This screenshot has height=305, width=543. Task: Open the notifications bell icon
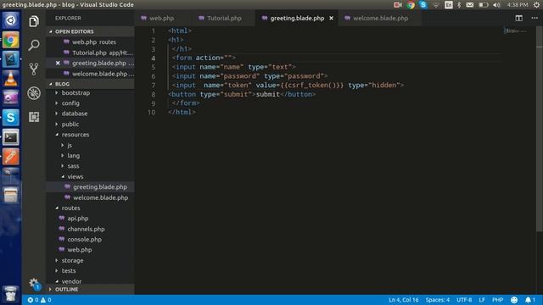529,300
